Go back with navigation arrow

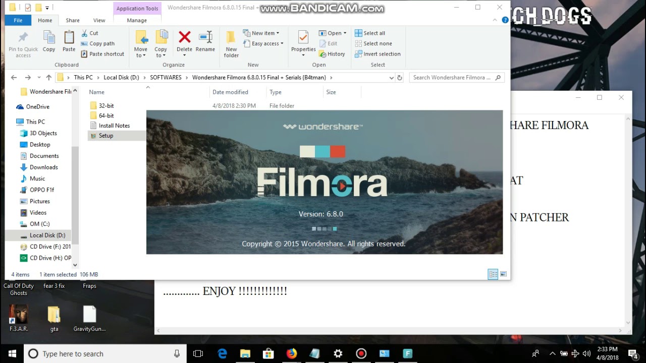click(14, 78)
